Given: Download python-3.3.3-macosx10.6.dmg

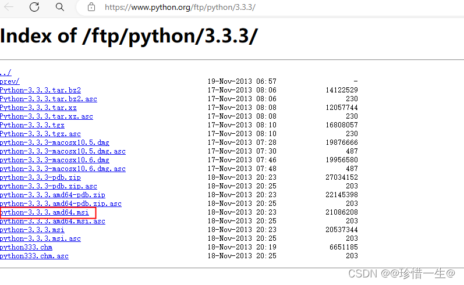Looking at the screenshot, I should coord(55,160).
